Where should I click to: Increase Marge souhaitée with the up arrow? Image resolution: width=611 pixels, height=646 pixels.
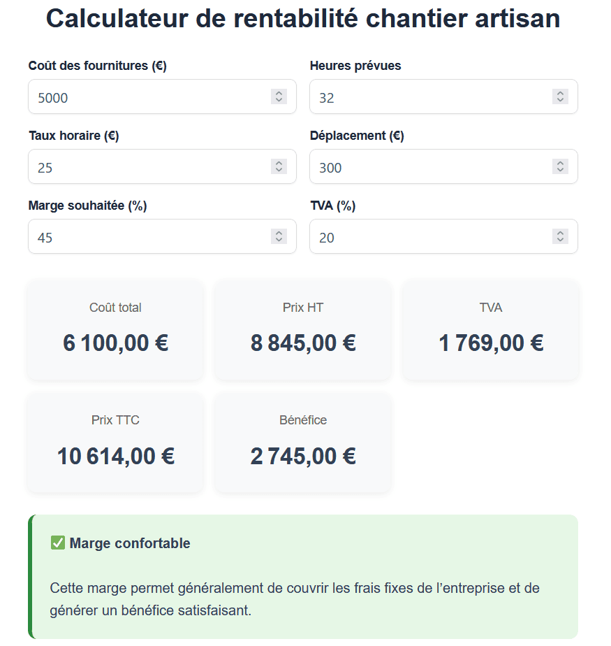[x=279, y=233]
